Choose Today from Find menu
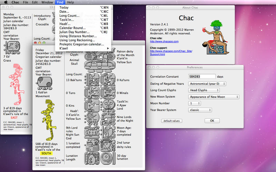This screenshot has height=172, width=276. (84, 8)
